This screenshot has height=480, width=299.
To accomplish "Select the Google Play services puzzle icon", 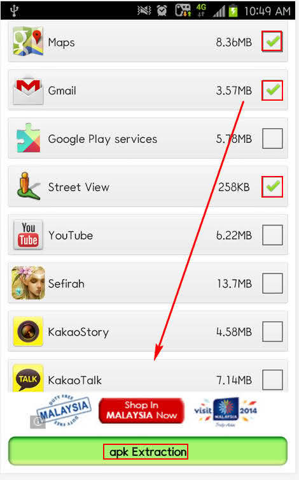I will click(x=28, y=138).
